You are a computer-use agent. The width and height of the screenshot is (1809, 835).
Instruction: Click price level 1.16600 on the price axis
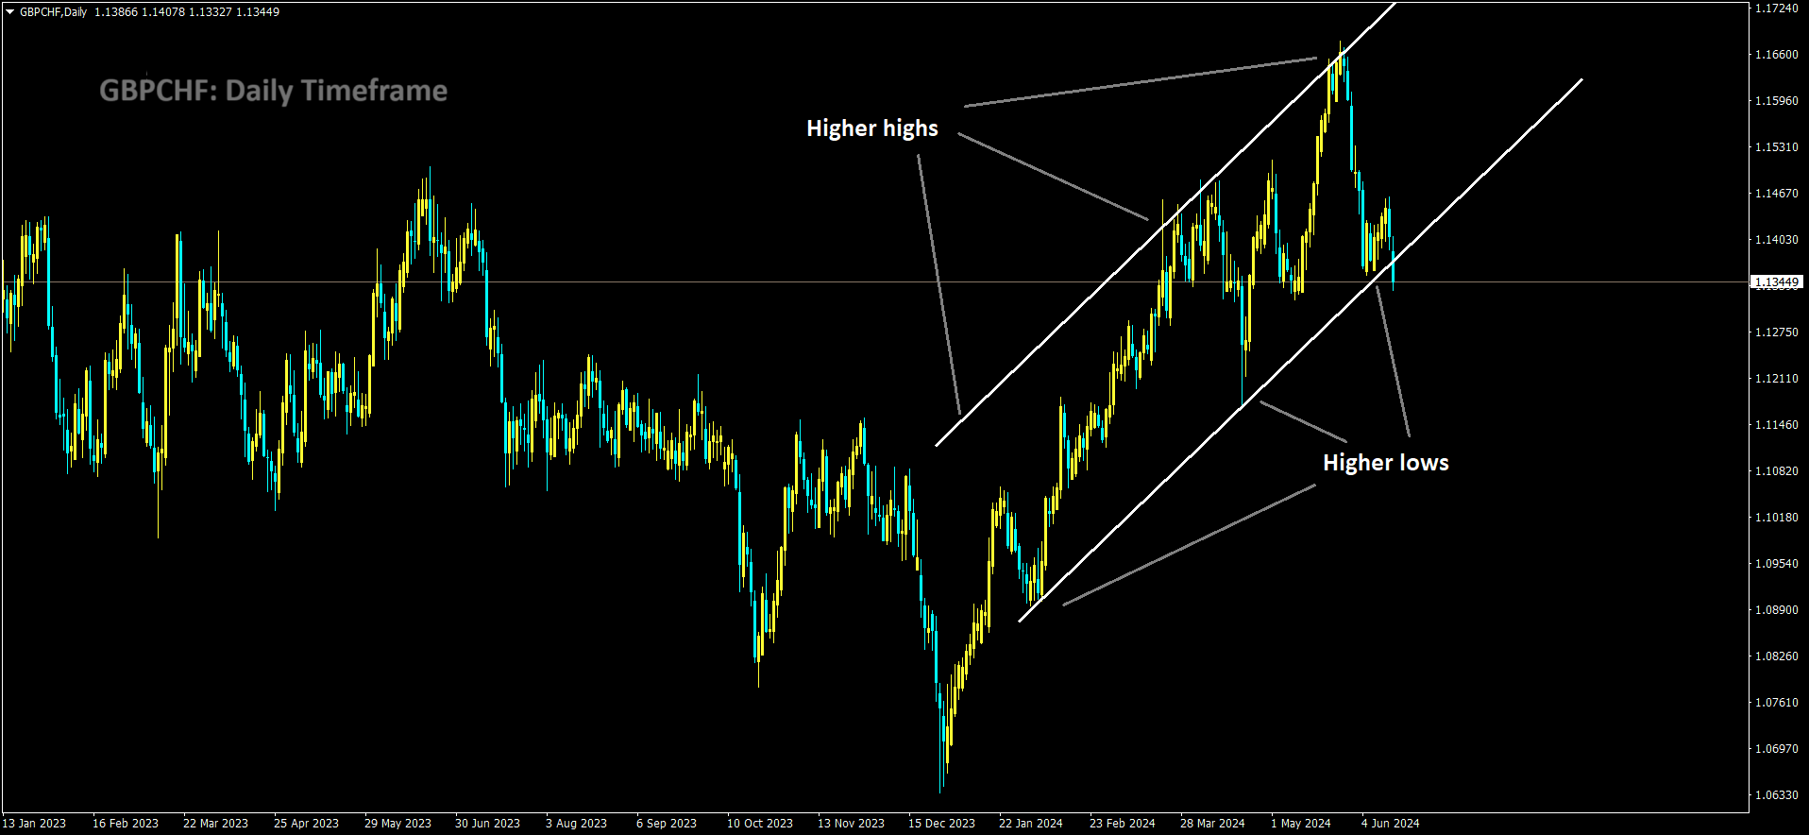[x=1776, y=55]
